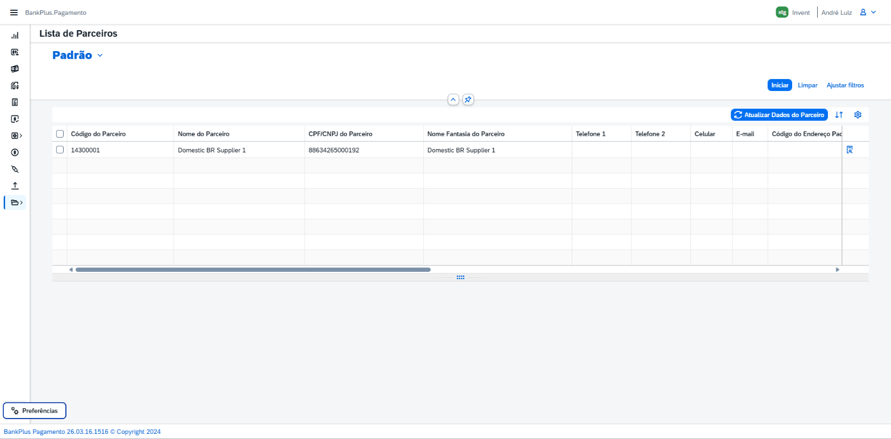
Task: Open the Preferências button
Action: (35, 411)
